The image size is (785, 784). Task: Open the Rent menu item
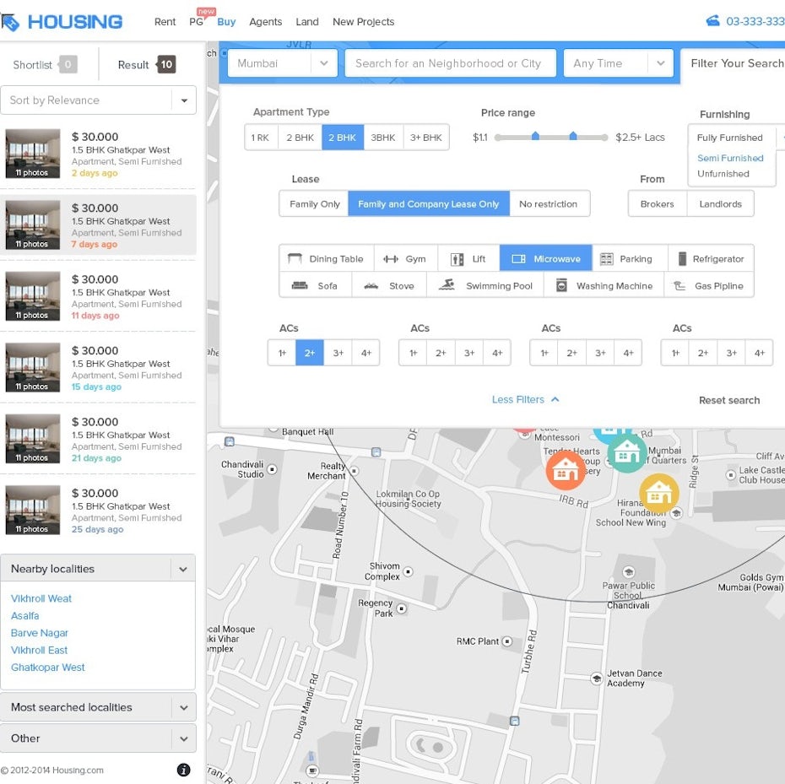point(165,22)
